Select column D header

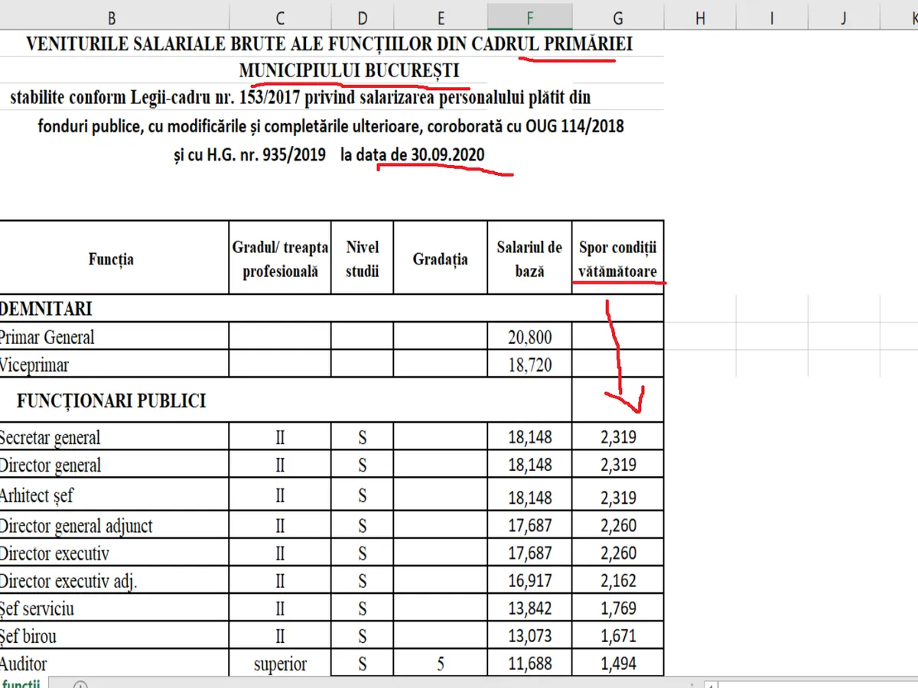[x=362, y=17]
